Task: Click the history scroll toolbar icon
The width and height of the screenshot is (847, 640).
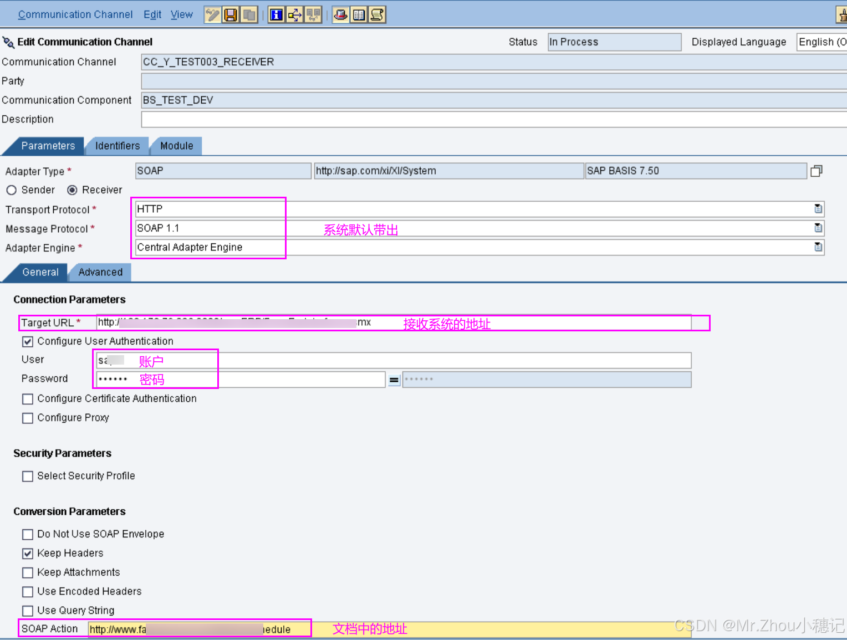Action: pos(377,14)
